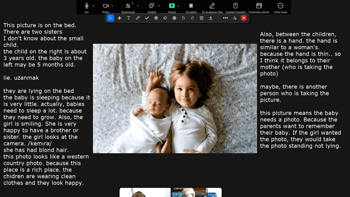350x197 pixels.
Task: Click the trash icon to clear annotations
Action: tap(202, 18)
